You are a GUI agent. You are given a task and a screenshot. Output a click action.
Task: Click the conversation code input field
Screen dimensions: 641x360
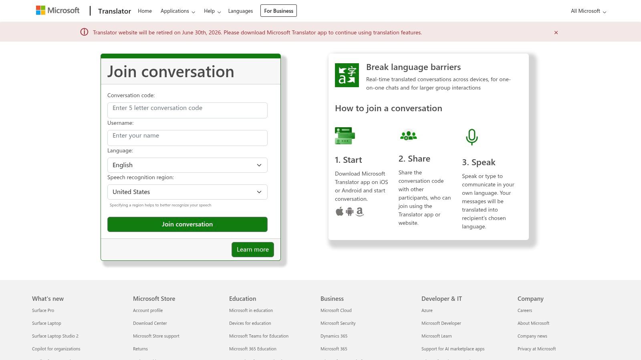[x=187, y=110]
